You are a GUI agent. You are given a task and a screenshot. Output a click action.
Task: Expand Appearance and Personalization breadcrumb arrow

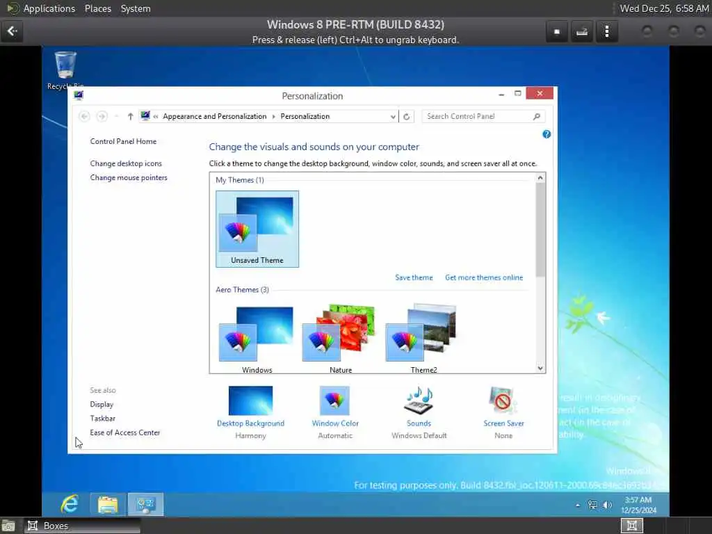273,117
